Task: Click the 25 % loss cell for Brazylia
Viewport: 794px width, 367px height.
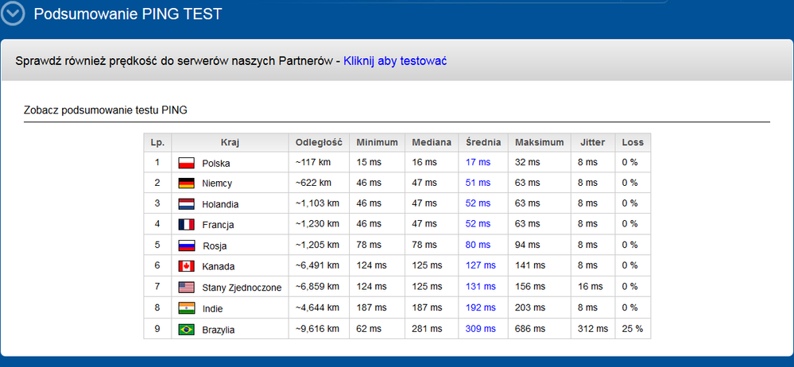Action: (x=633, y=329)
